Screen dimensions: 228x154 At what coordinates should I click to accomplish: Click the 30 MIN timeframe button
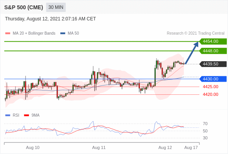(x=56, y=7)
